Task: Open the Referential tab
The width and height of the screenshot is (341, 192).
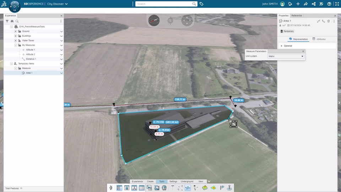Action: [x=297, y=16]
